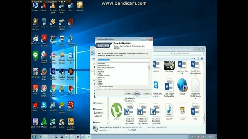Screen dimensions: 248x139
Task: Open Data (D:) in Explorer sidebar
Action: tap(98, 116)
